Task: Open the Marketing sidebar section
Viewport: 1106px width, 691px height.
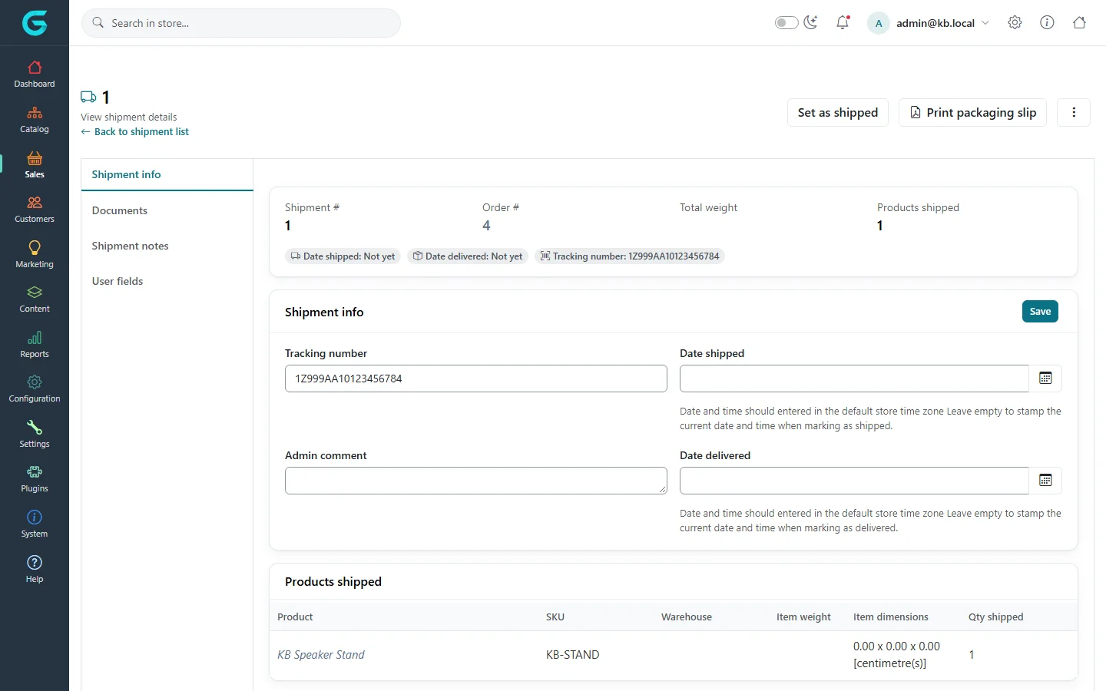Action: (35, 255)
